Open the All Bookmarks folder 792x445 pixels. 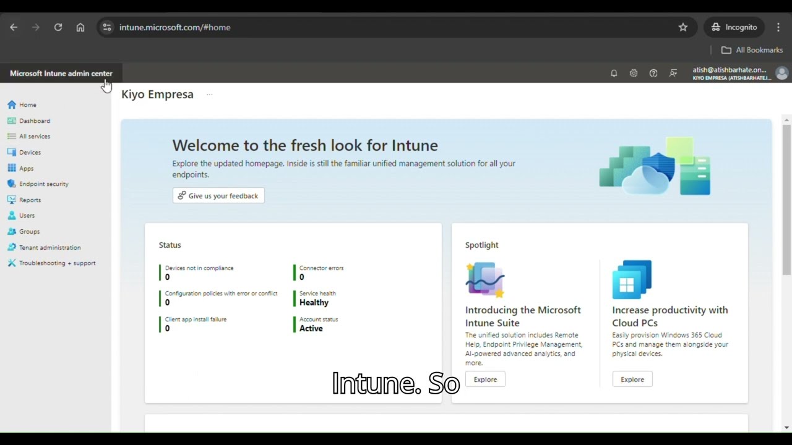(x=752, y=50)
